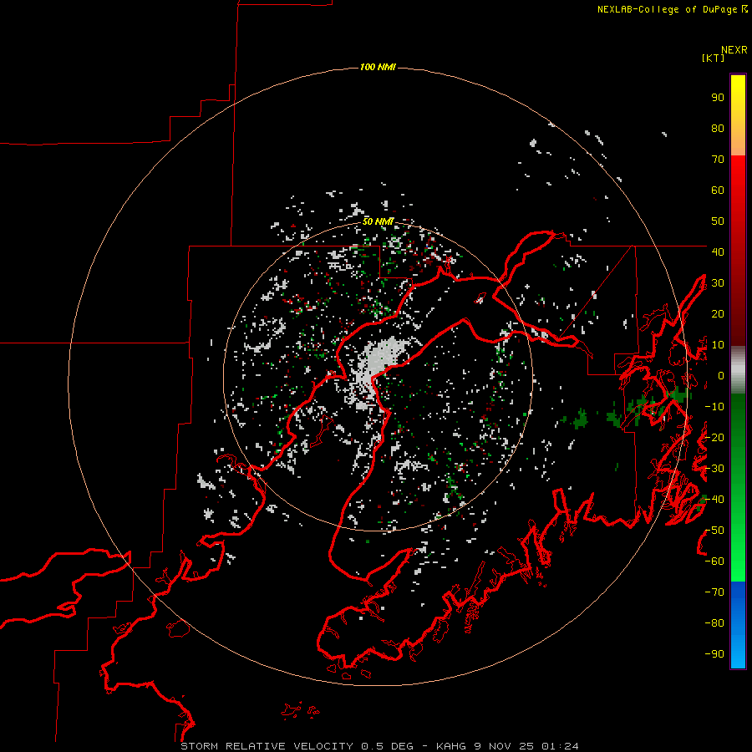Click the gray zero-velocity segment of color bar
The image size is (752, 752).
[738, 370]
